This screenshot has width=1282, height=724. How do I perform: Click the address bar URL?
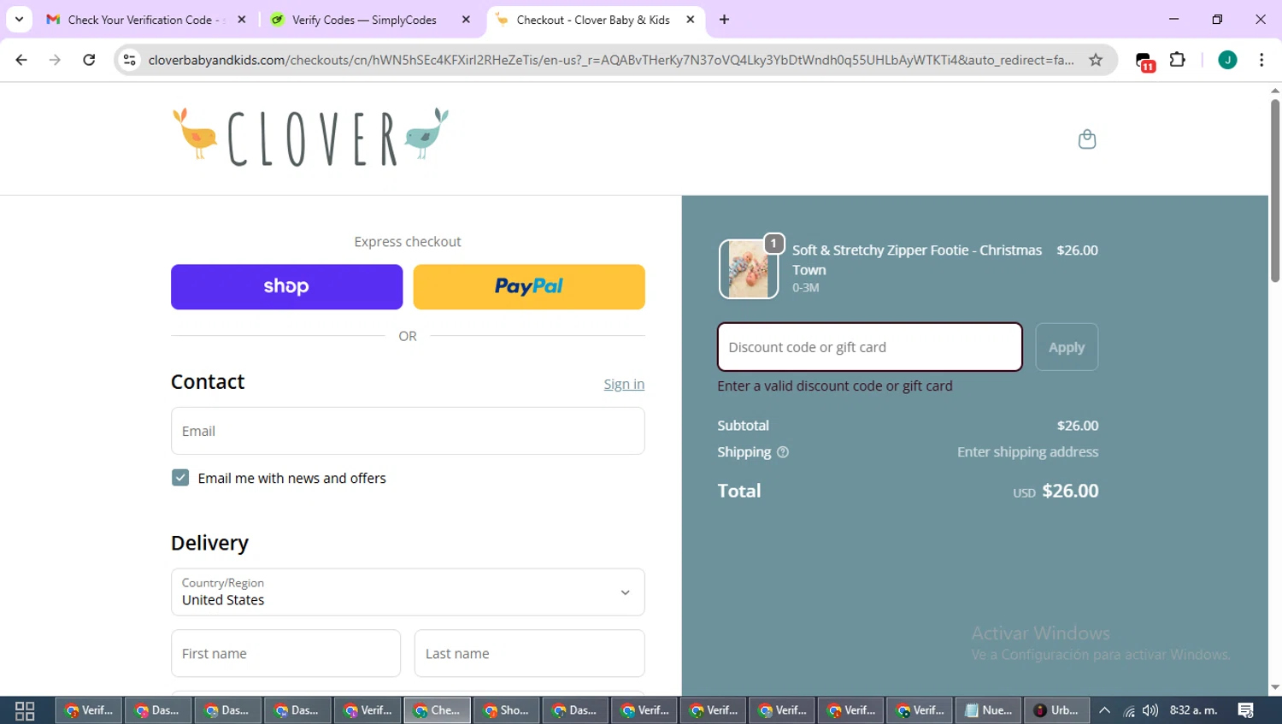pyautogui.click(x=610, y=60)
